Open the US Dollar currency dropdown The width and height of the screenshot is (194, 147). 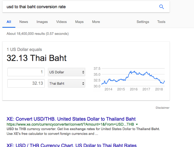coord(67,72)
